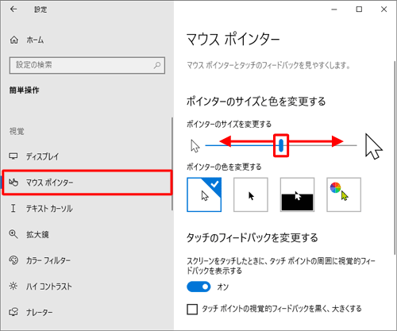Open ホーム settings home
Screen dimensions: 397x331
tap(26, 40)
